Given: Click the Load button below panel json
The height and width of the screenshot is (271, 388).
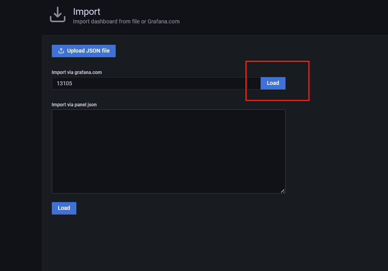Looking at the screenshot, I should (64, 208).
